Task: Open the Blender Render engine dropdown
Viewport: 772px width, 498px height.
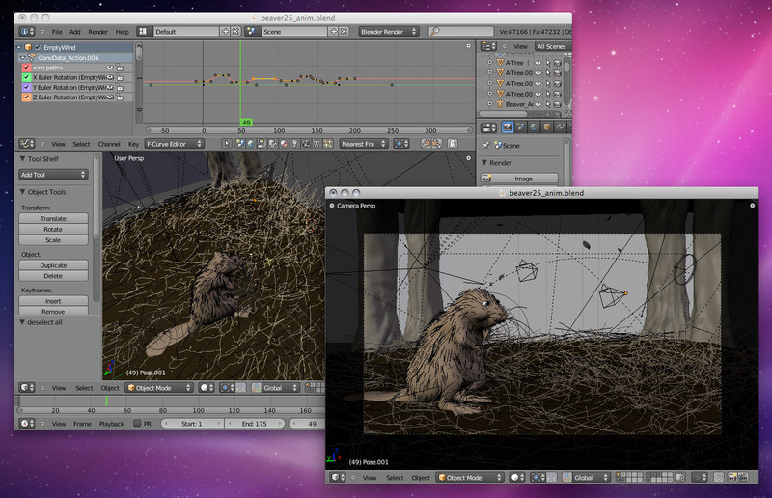Action: pos(388,32)
